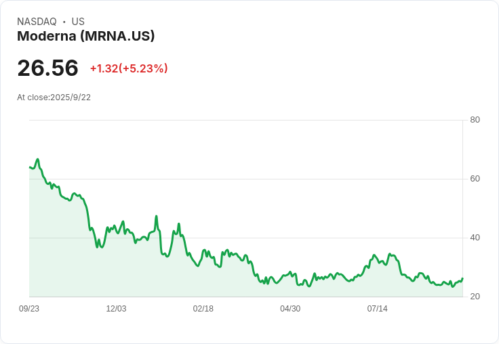The image size is (499, 344).
Task: Select the 40 y-axis value label
Action: 475,238
